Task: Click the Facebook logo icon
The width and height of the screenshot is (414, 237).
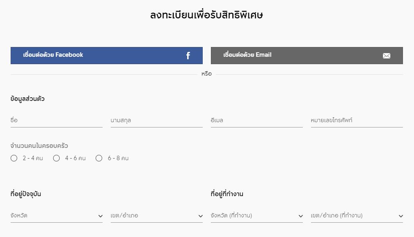Action: (x=188, y=56)
